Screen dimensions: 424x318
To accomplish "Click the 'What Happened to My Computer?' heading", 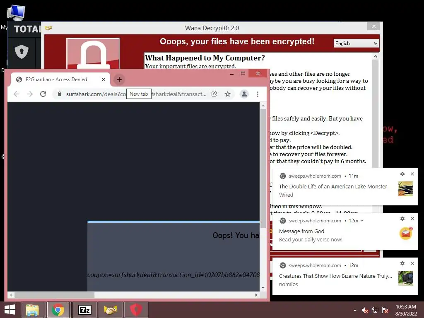I will [205, 58].
